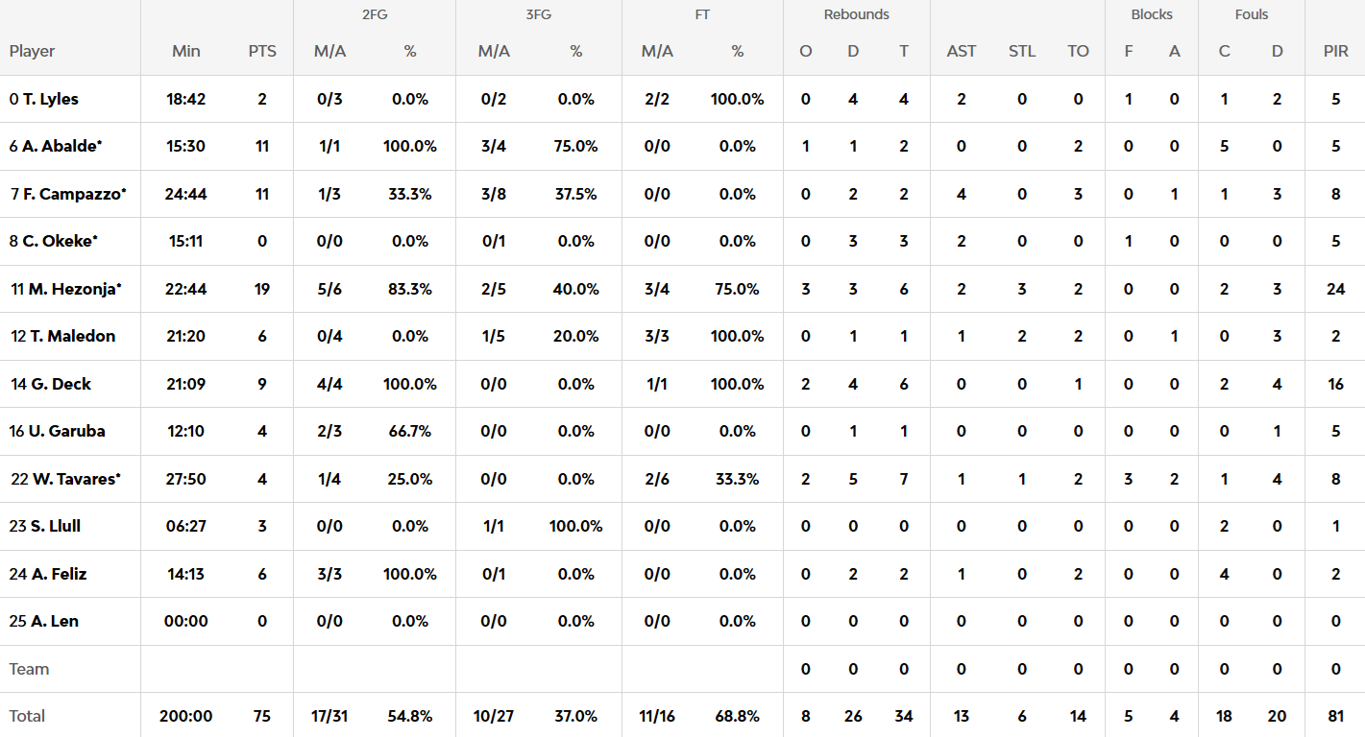Select the PIR column header
This screenshot has width=1365, height=737.
[x=1336, y=51]
